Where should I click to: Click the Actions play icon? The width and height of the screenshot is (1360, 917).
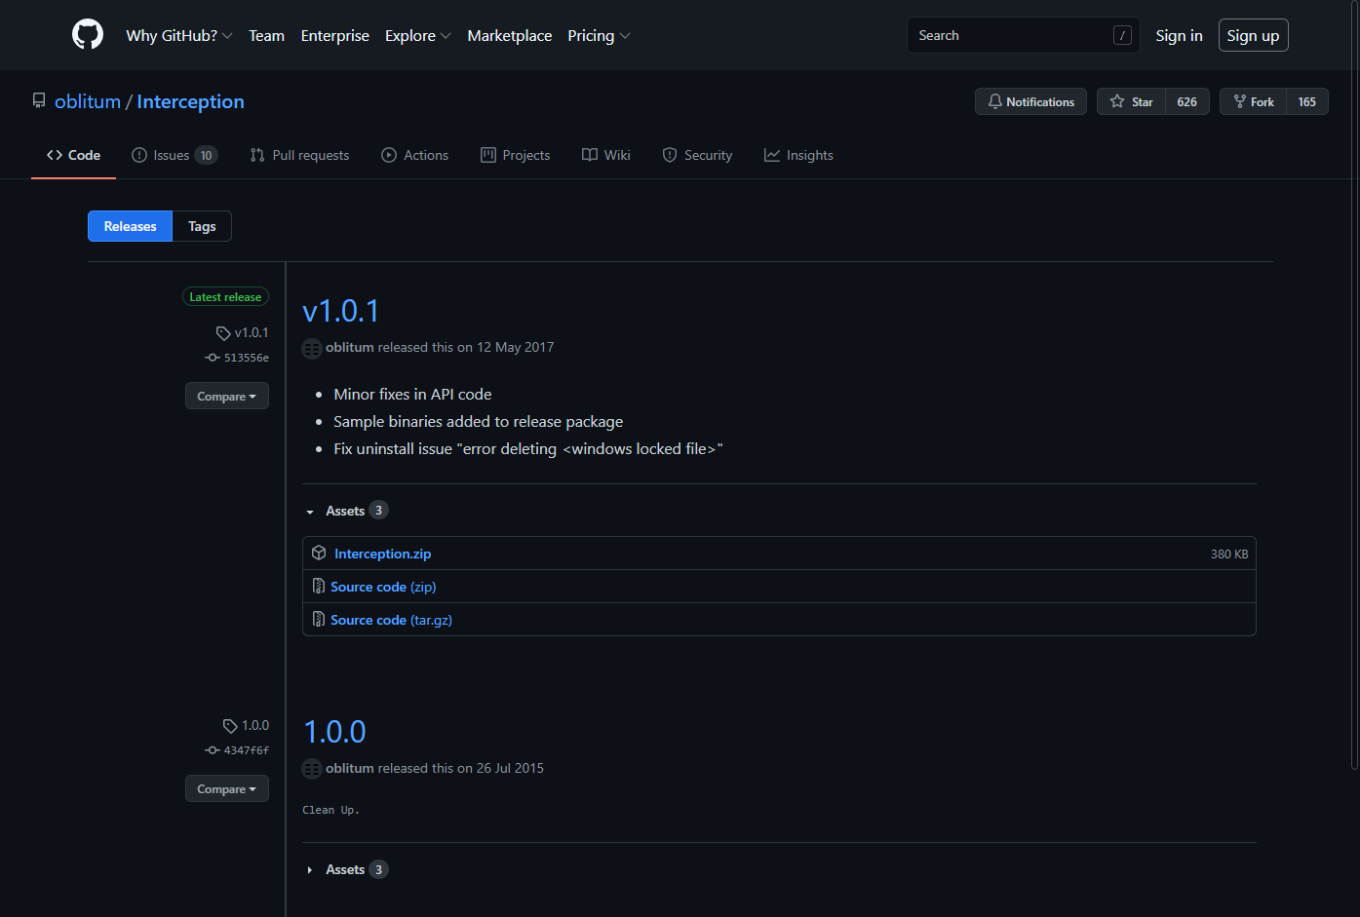coord(389,155)
